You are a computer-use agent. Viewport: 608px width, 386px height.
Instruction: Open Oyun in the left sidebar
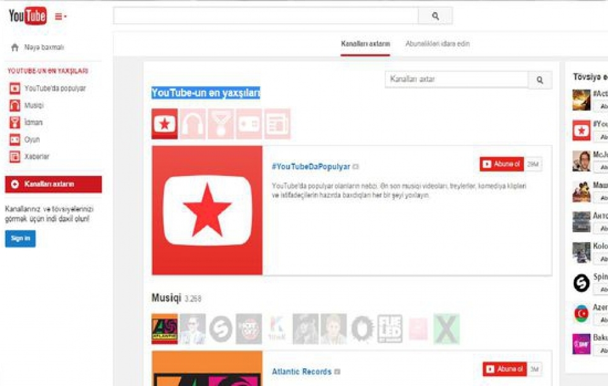[x=25, y=140]
